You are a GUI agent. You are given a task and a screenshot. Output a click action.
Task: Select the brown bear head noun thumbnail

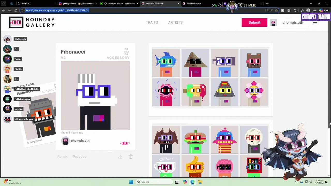click(254, 63)
